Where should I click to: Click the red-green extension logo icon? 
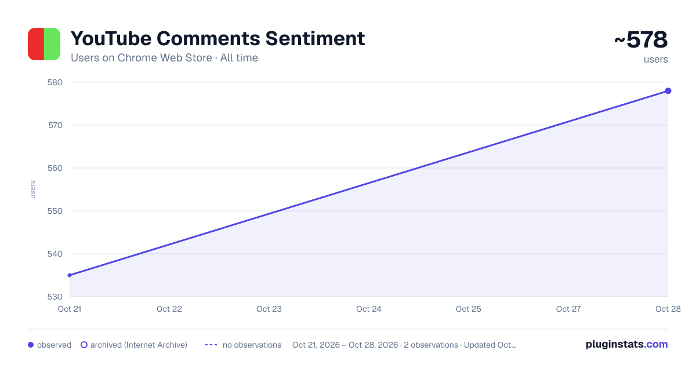(44, 44)
